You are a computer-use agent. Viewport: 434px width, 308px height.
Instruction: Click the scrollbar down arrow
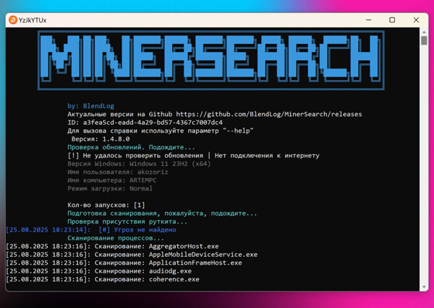pyautogui.click(x=424, y=287)
